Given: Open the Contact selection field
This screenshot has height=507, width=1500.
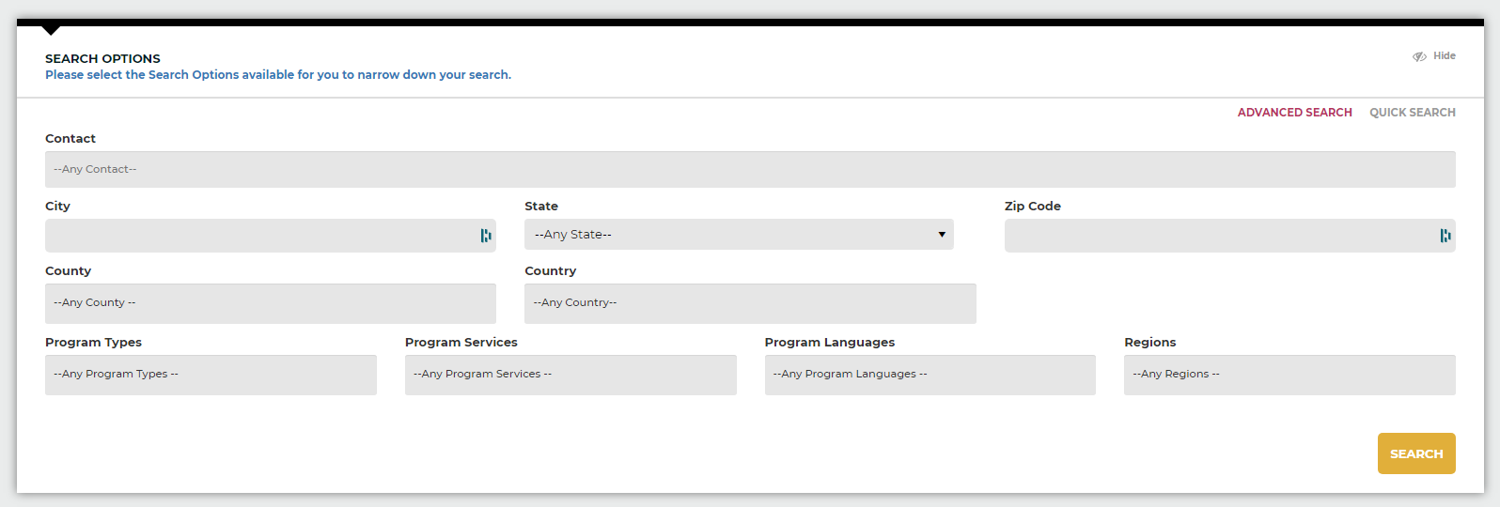Looking at the screenshot, I should (x=749, y=170).
